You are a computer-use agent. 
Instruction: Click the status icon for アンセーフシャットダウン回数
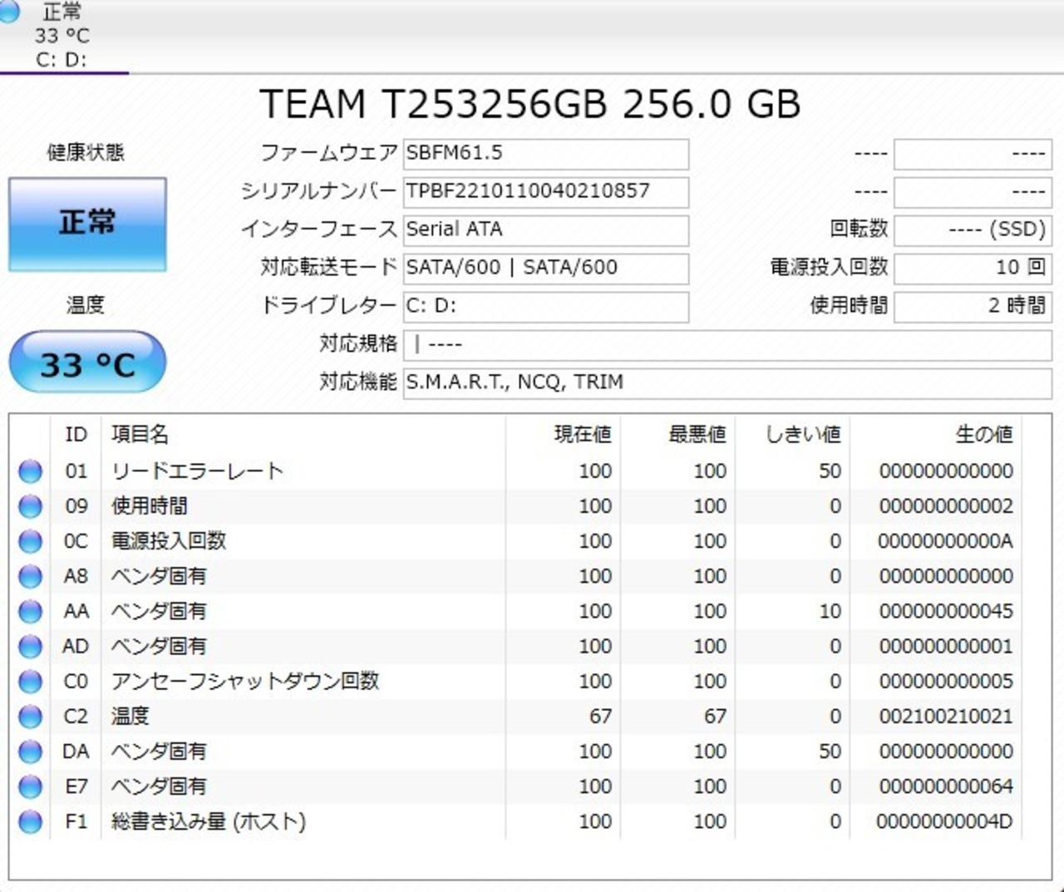30,682
